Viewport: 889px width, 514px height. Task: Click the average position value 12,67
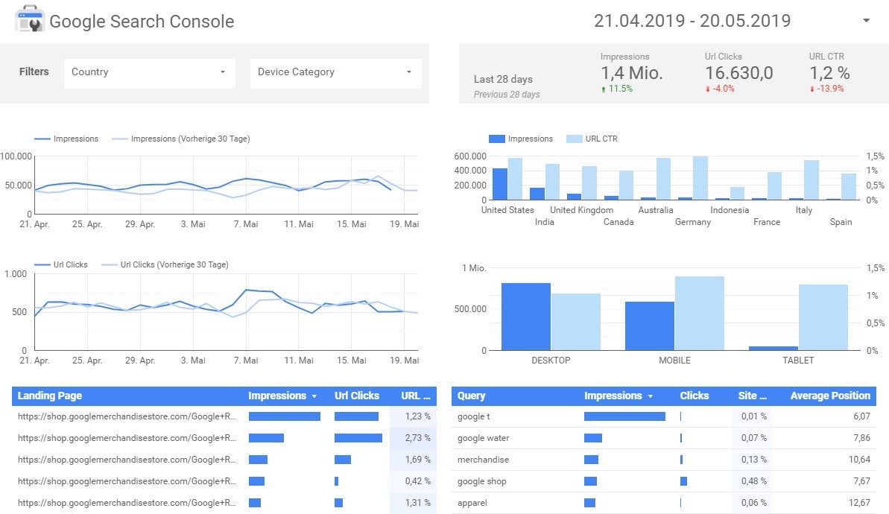859,503
